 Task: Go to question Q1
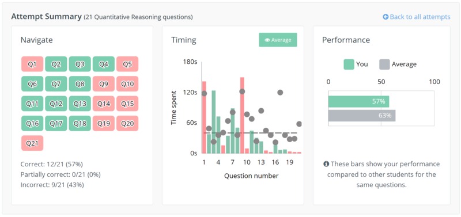coord(32,64)
